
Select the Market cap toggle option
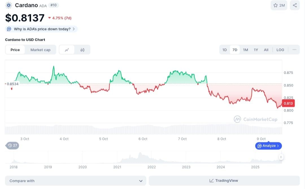coord(40,50)
